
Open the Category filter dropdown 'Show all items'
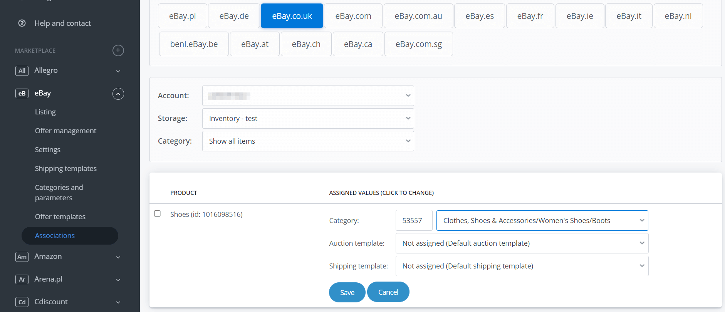[308, 141]
